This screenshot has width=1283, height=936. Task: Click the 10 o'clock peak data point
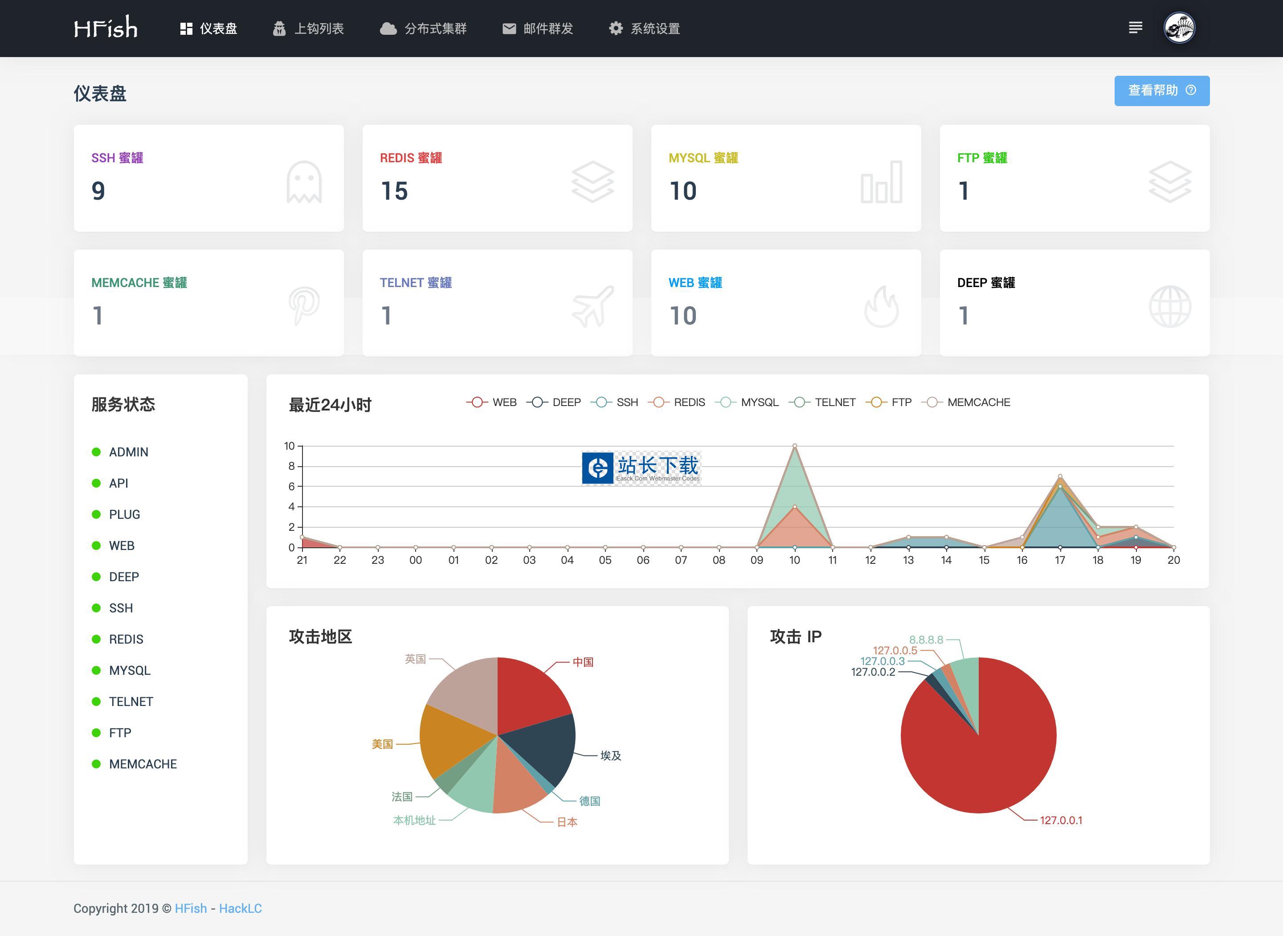pos(794,447)
